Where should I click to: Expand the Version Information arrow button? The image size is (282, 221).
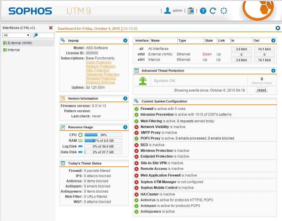click(x=125, y=98)
